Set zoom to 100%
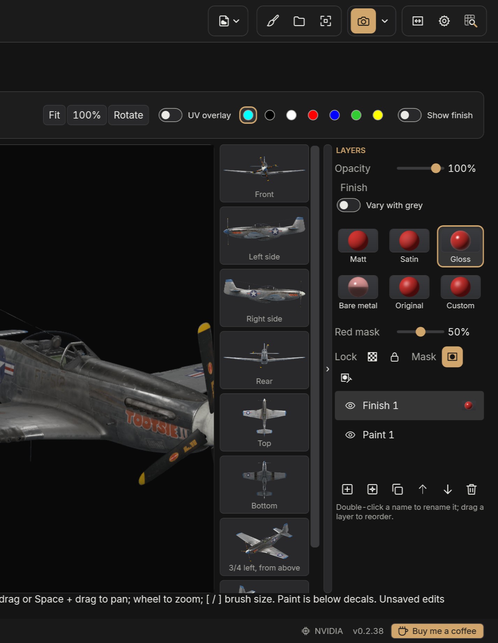Image resolution: width=498 pixels, height=643 pixels. (x=87, y=115)
